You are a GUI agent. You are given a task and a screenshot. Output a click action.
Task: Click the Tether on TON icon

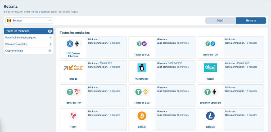click(x=210, y=44)
